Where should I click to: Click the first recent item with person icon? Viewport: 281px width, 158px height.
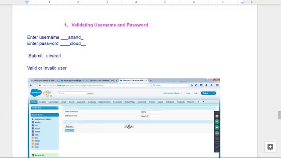(43, 119)
